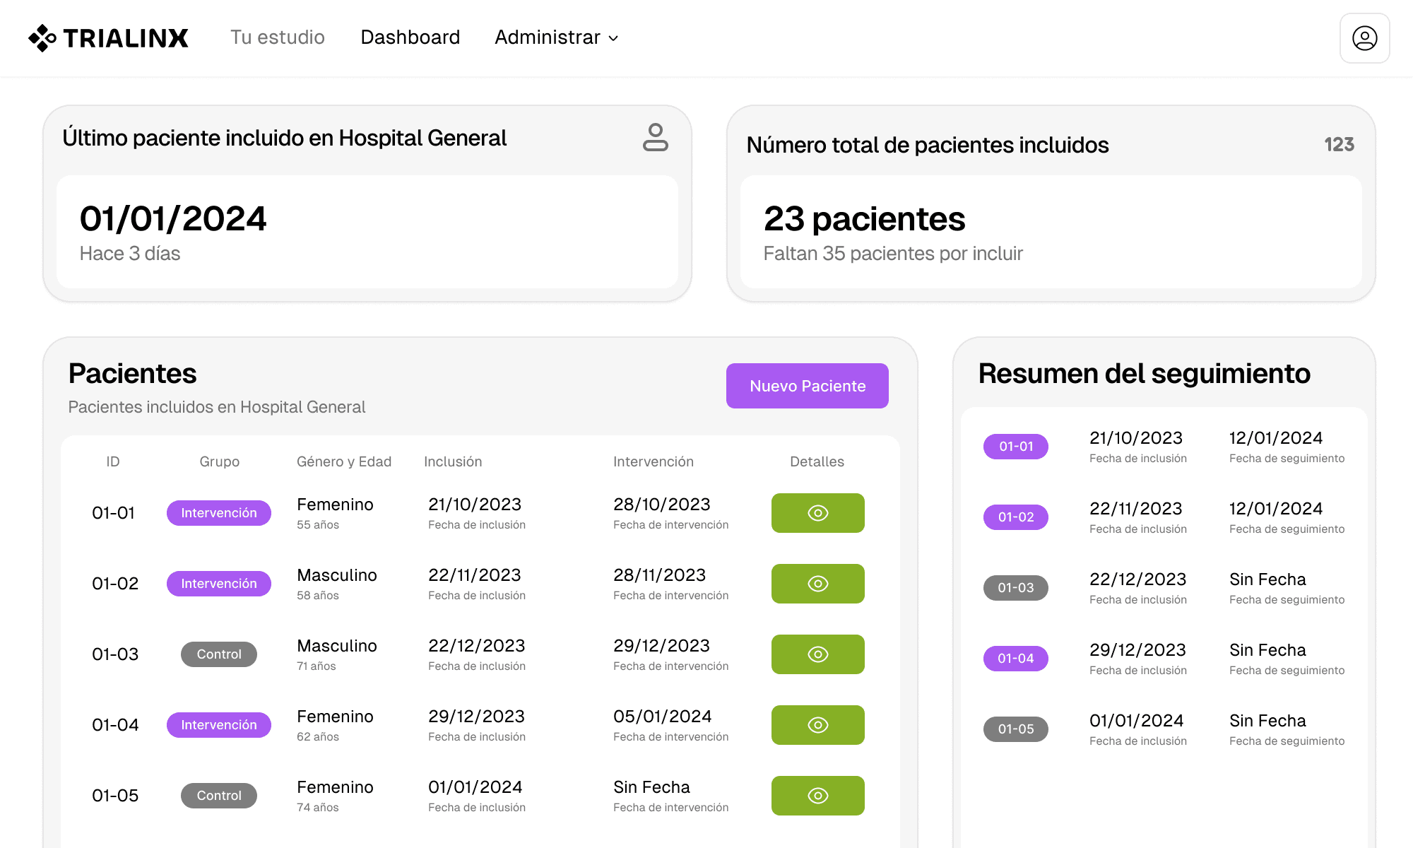Open the Tu estudio tab
1413x848 pixels.
tap(278, 37)
